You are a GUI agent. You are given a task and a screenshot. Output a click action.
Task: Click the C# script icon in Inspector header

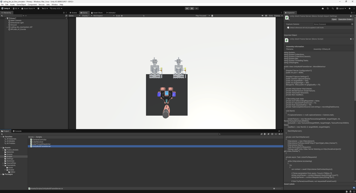pos(287,18)
